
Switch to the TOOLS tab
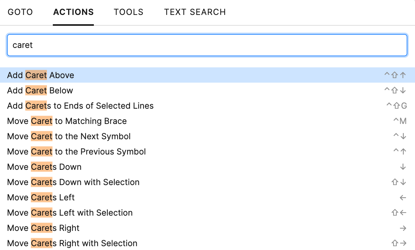[x=129, y=12]
